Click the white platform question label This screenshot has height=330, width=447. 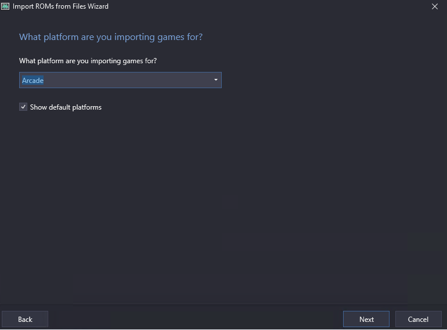[x=88, y=61]
